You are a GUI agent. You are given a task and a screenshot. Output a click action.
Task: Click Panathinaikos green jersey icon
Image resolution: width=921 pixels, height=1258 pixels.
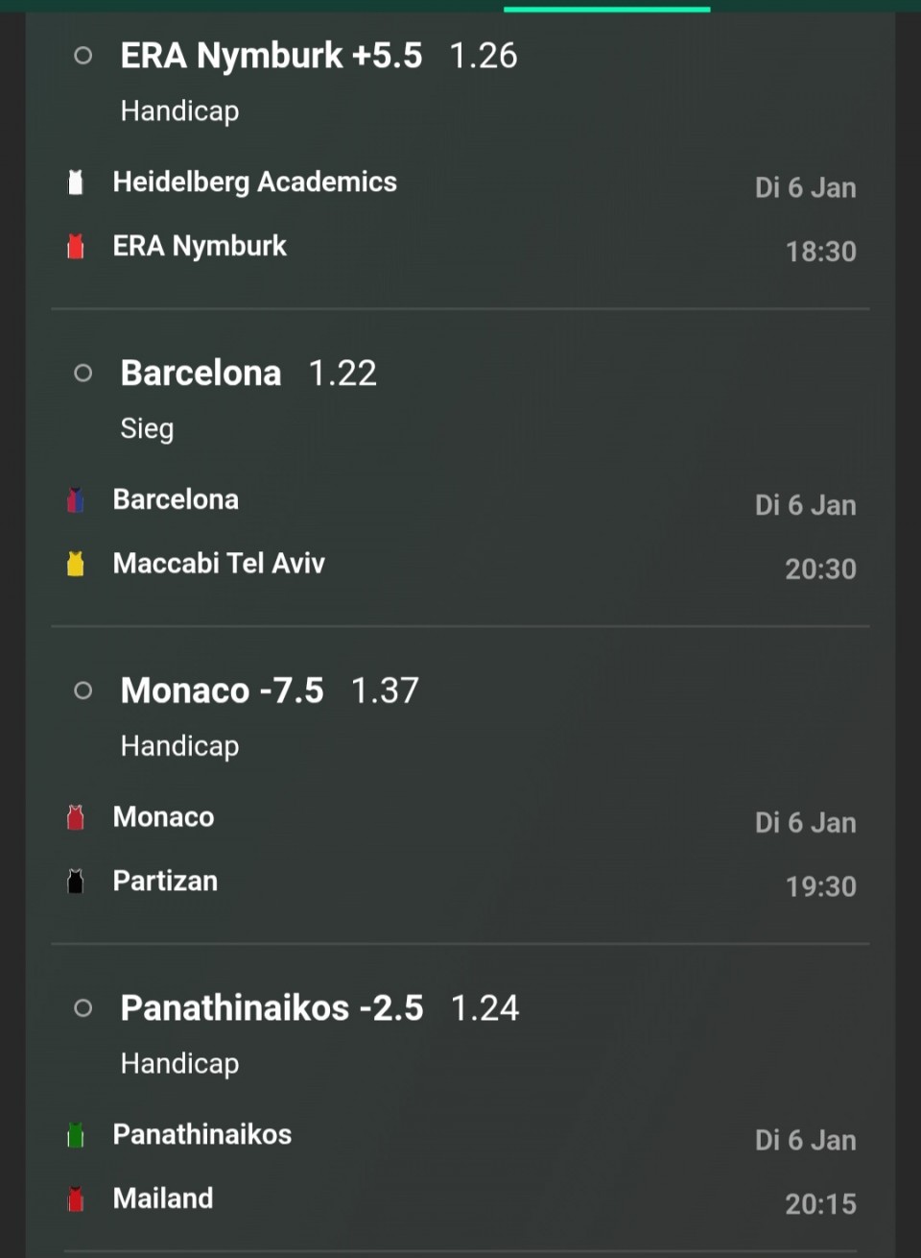[76, 1135]
